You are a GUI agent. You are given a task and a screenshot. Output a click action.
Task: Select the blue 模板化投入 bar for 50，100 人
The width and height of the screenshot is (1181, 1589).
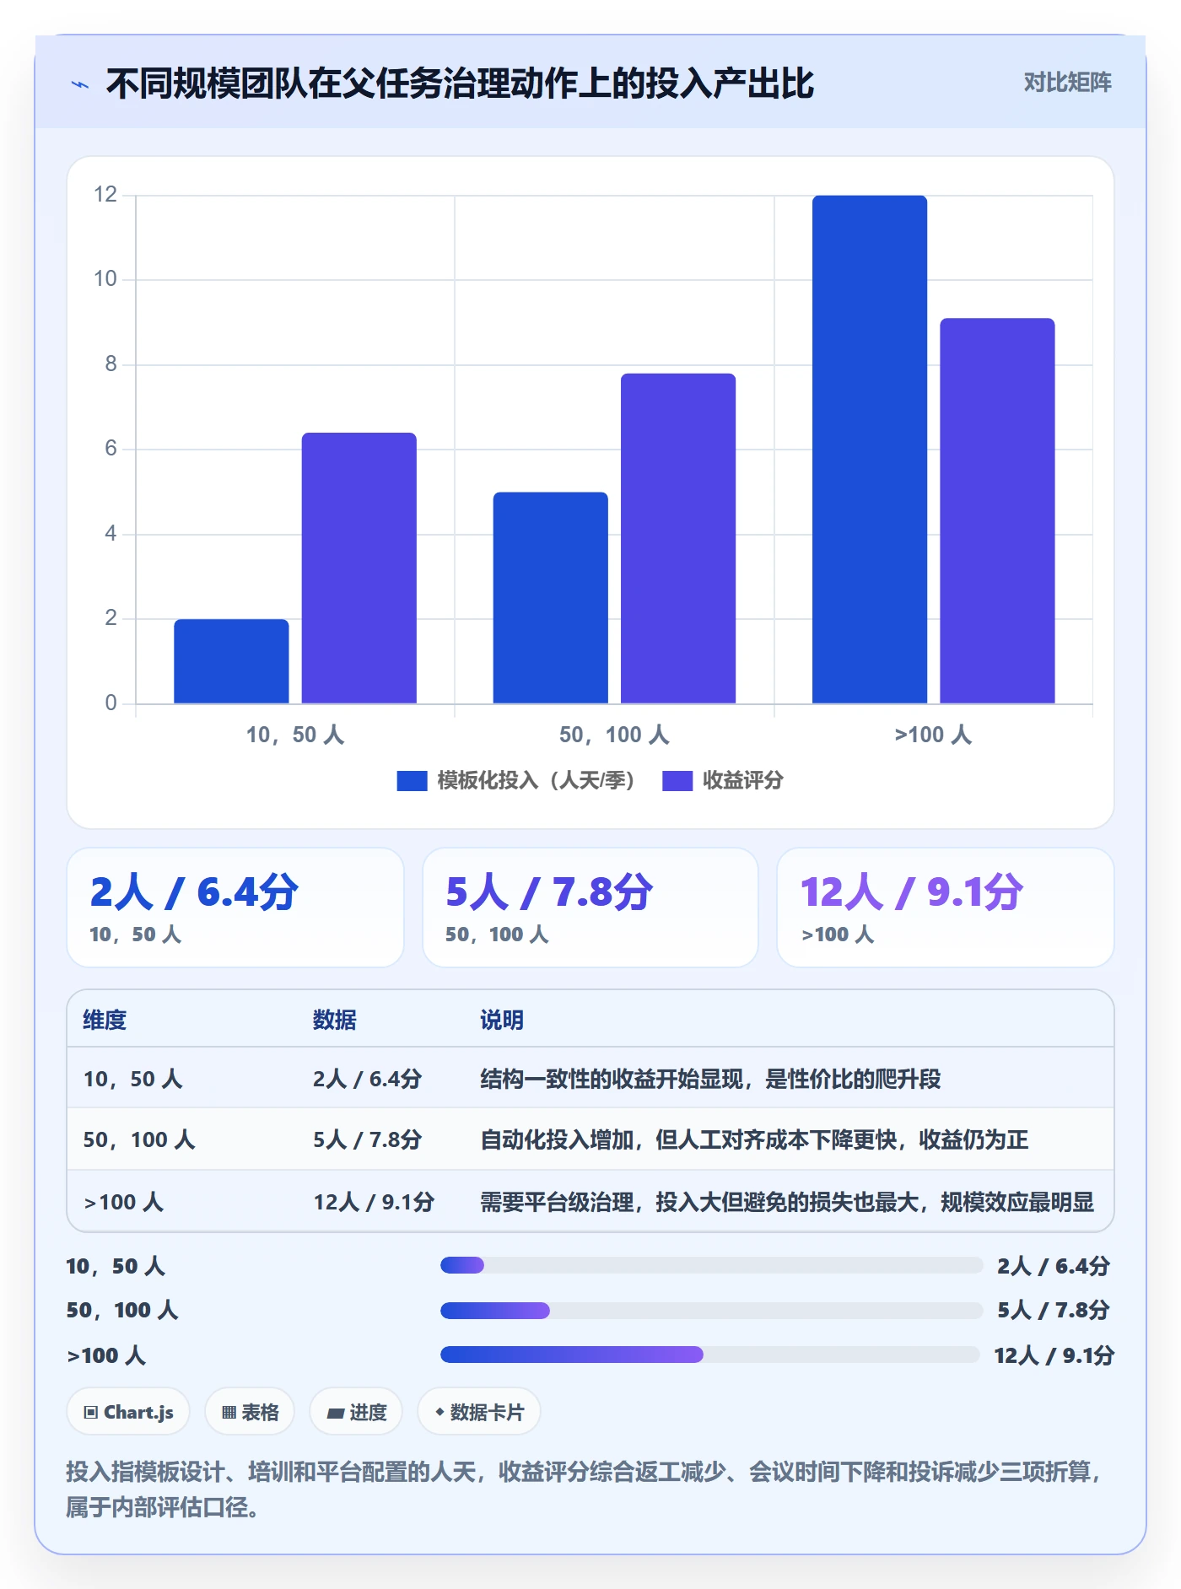(x=551, y=597)
